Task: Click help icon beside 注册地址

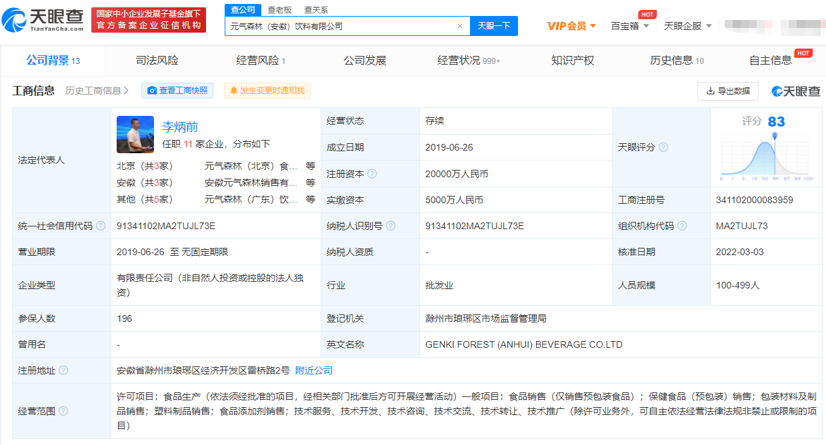Action: tap(63, 370)
